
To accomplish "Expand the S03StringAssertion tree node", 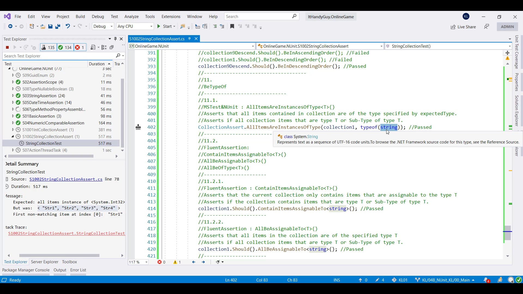I will click(x=13, y=96).
